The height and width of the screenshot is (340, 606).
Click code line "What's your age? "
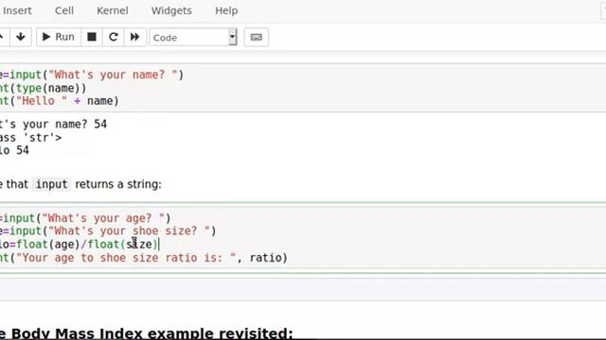point(85,218)
